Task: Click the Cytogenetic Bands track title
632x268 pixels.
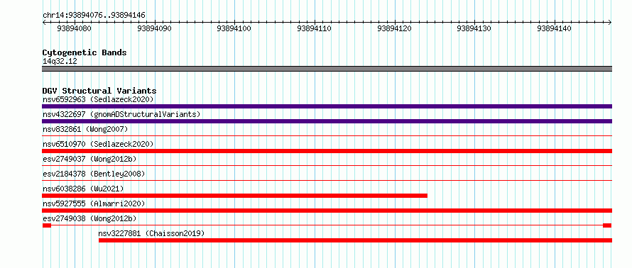Action: [x=85, y=52]
